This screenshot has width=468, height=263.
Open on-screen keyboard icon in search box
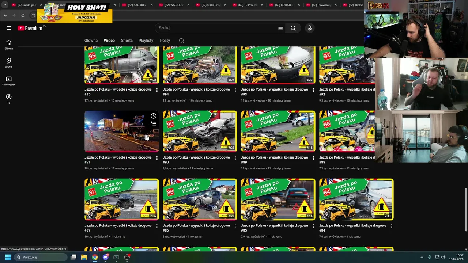pos(280,28)
